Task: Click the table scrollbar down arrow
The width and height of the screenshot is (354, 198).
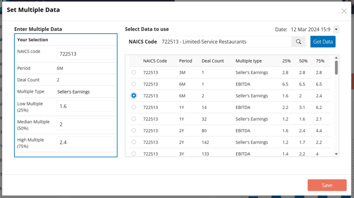Action: 336,154
